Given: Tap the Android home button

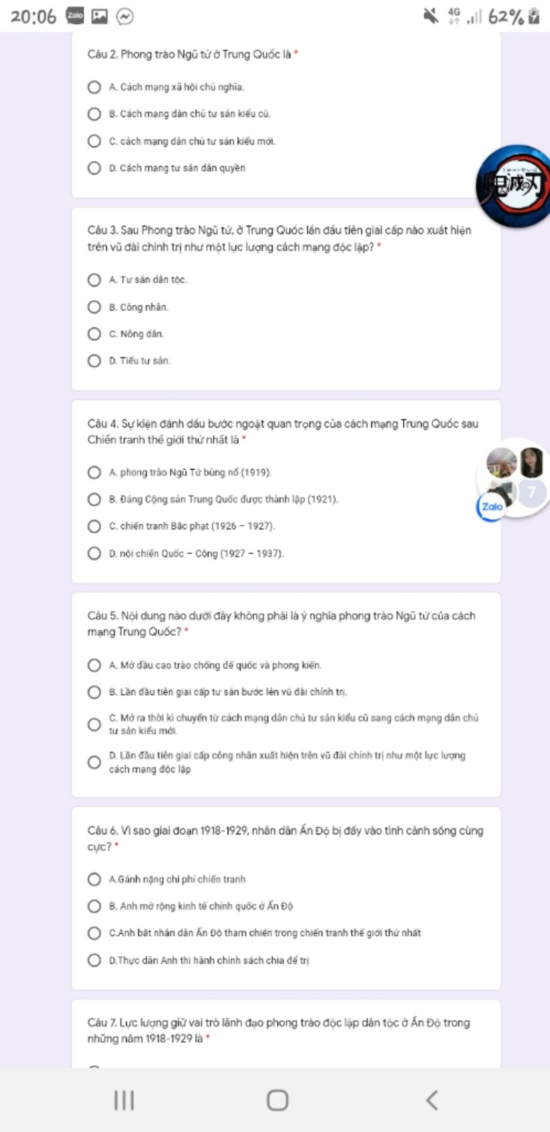Looking at the screenshot, I should [277, 1100].
